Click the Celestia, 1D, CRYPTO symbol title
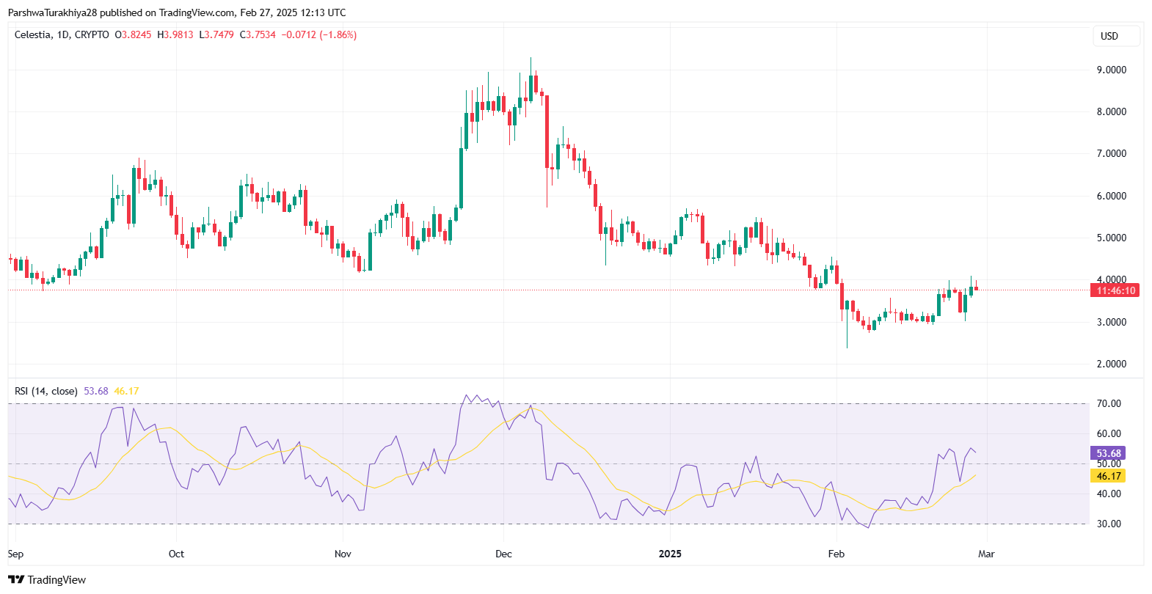The image size is (1152, 594). (x=62, y=34)
